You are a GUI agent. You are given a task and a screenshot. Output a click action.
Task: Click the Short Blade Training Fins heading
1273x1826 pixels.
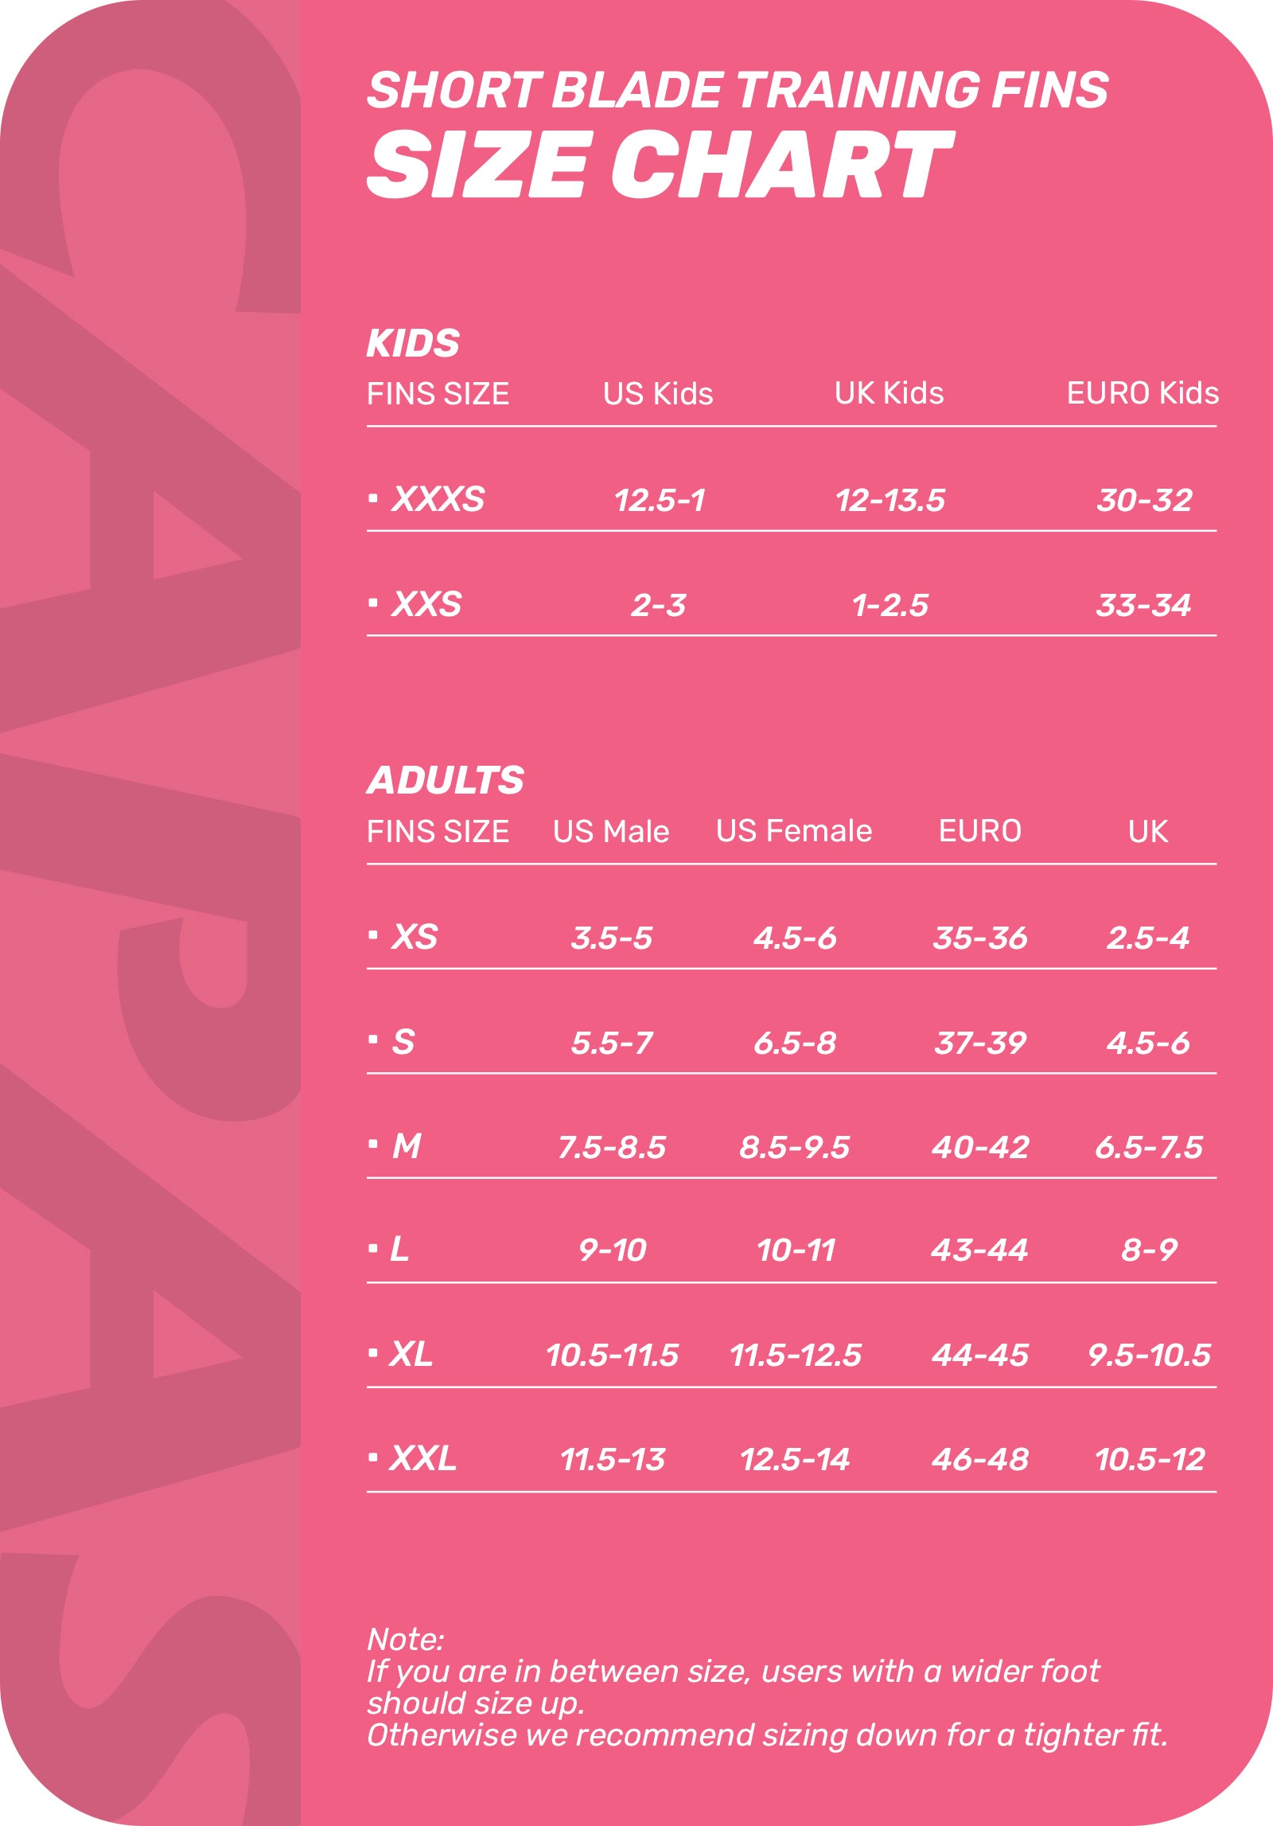(x=737, y=89)
